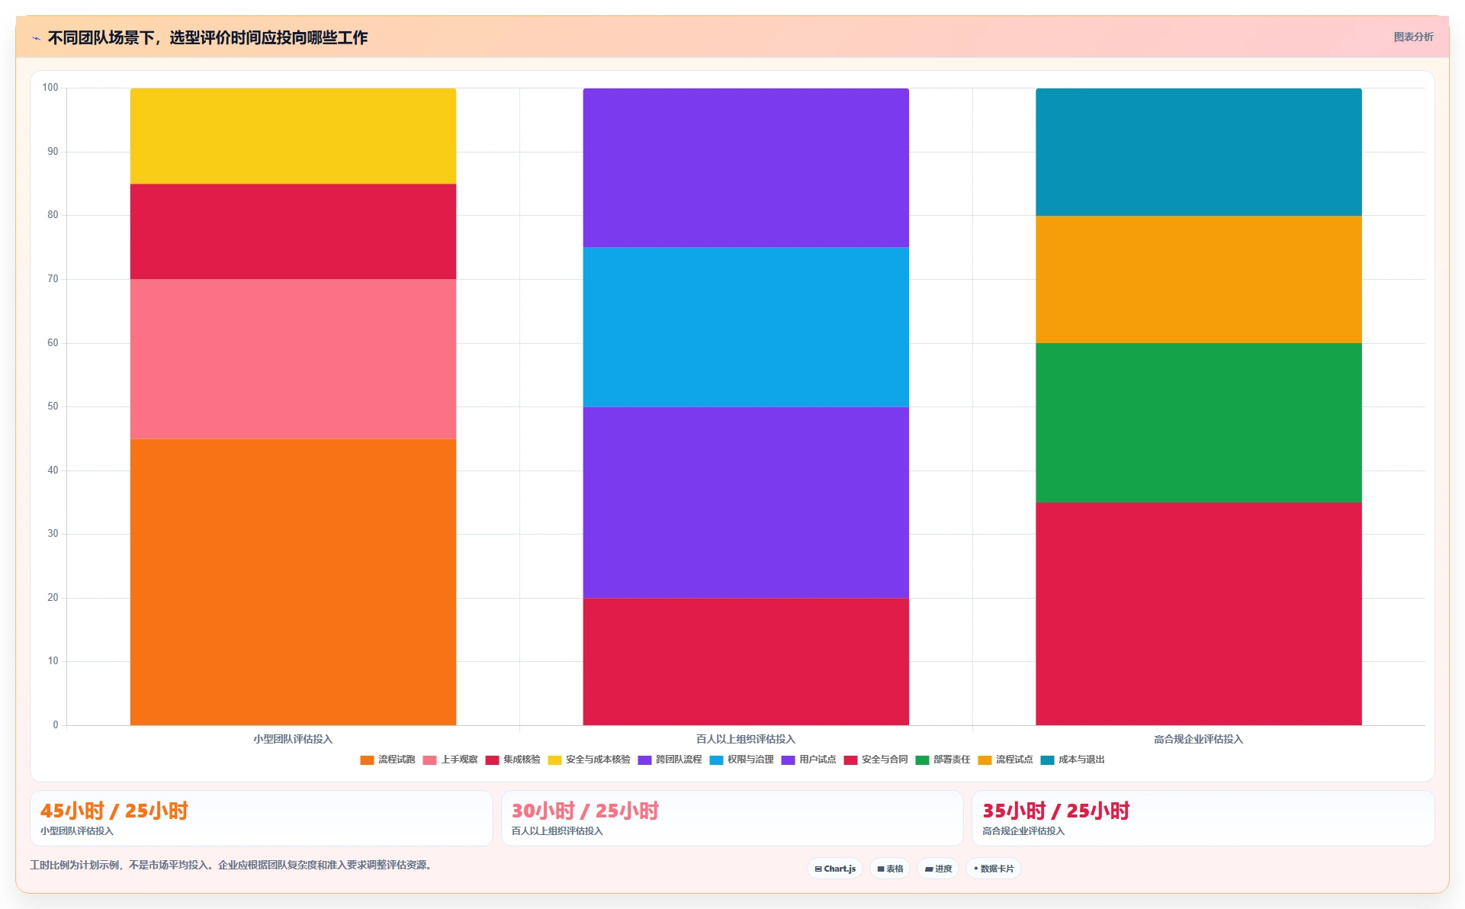Click the y-axis value 50

tap(53, 406)
